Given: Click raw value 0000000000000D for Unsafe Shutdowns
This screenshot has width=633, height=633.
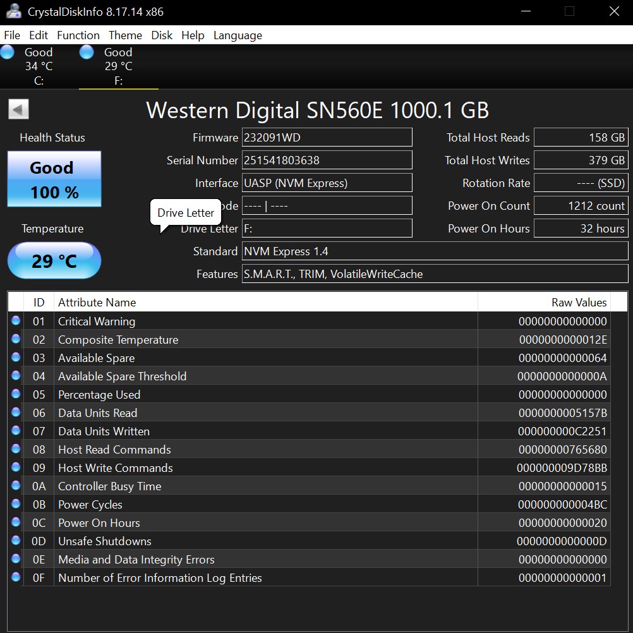Looking at the screenshot, I should click(x=562, y=541).
